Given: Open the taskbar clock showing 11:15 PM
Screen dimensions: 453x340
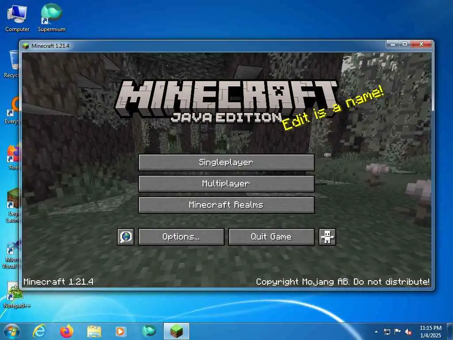Looking at the screenshot, I should [x=430, y=332].
